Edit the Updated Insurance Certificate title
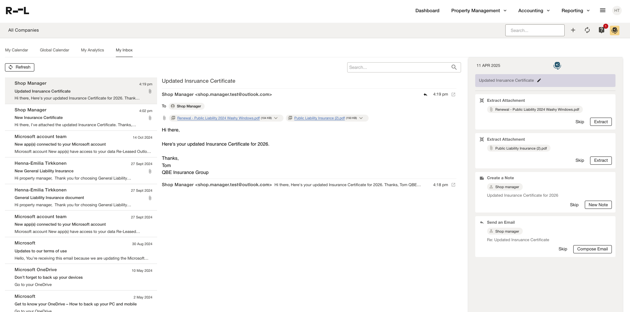 point(539,80)
